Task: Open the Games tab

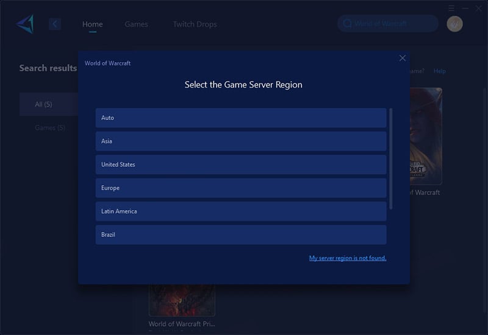Action: point(136,24)
